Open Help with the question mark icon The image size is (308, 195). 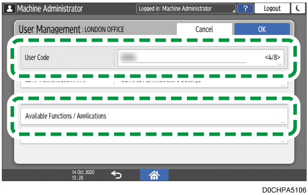(x=245, y=8)
